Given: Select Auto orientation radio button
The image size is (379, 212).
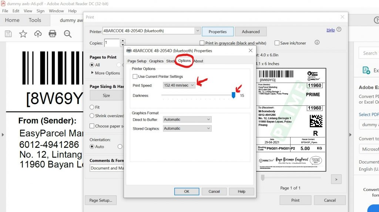Looking at the screenshot, I should tap(92, 146).
